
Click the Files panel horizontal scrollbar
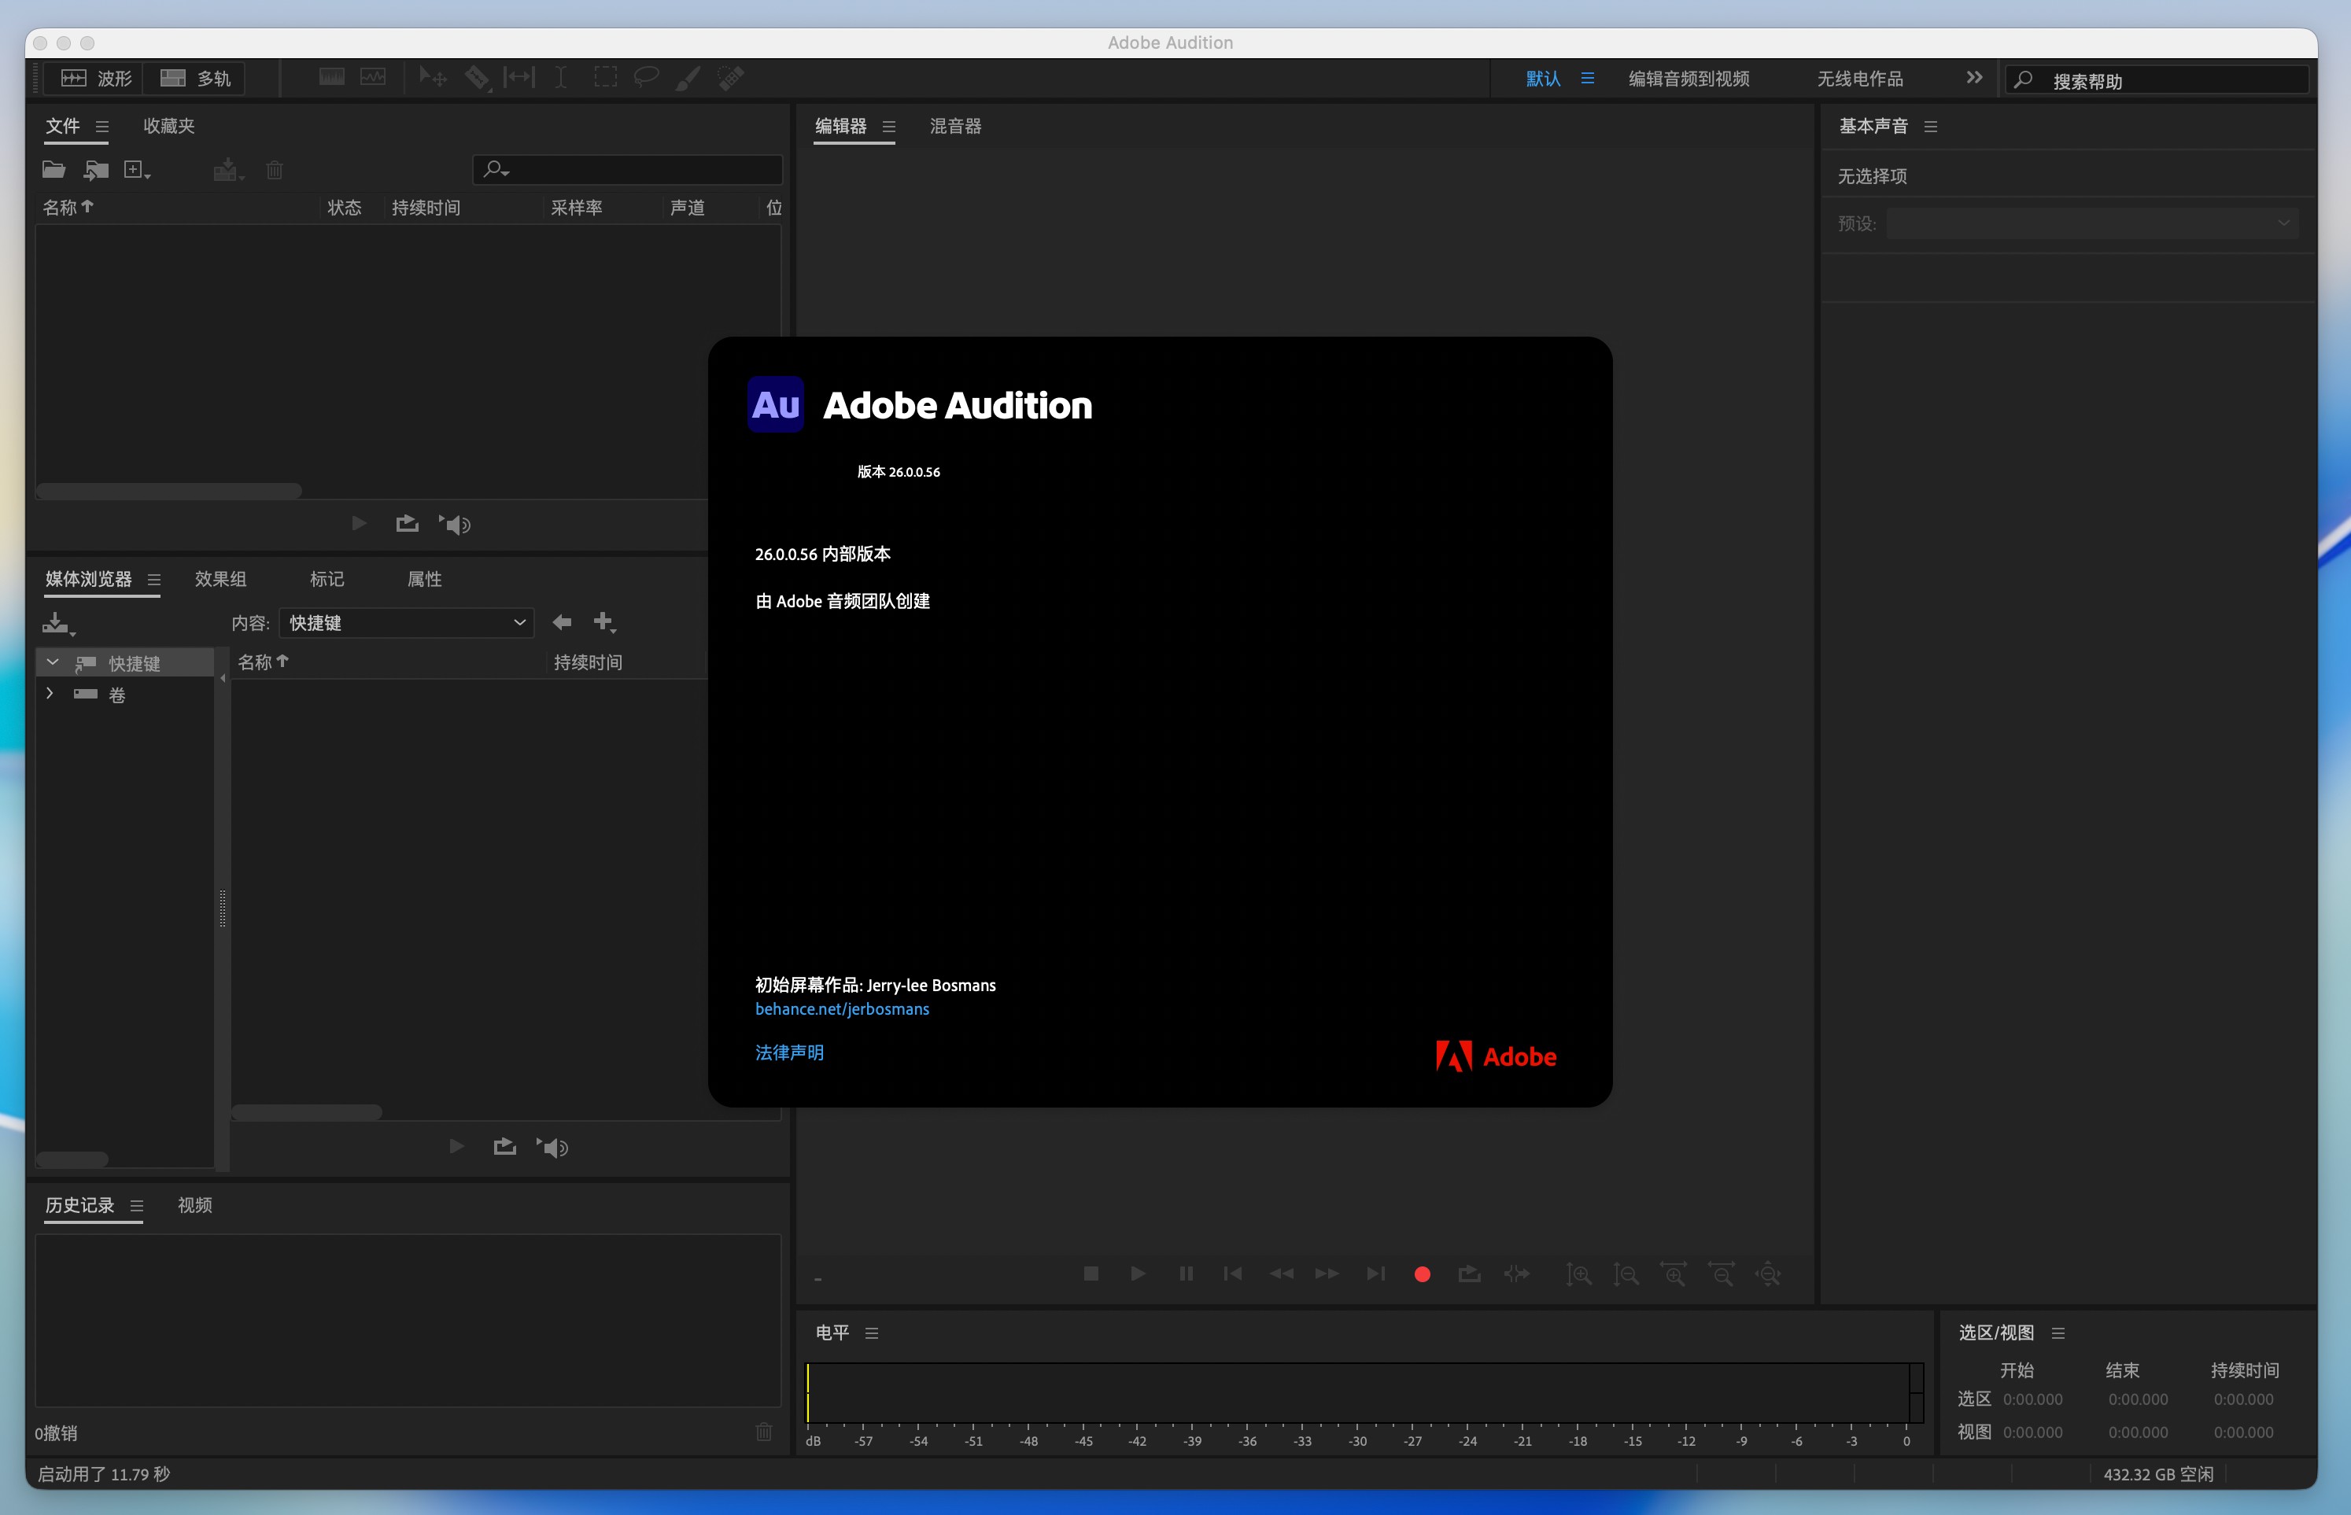click(169, 491)
